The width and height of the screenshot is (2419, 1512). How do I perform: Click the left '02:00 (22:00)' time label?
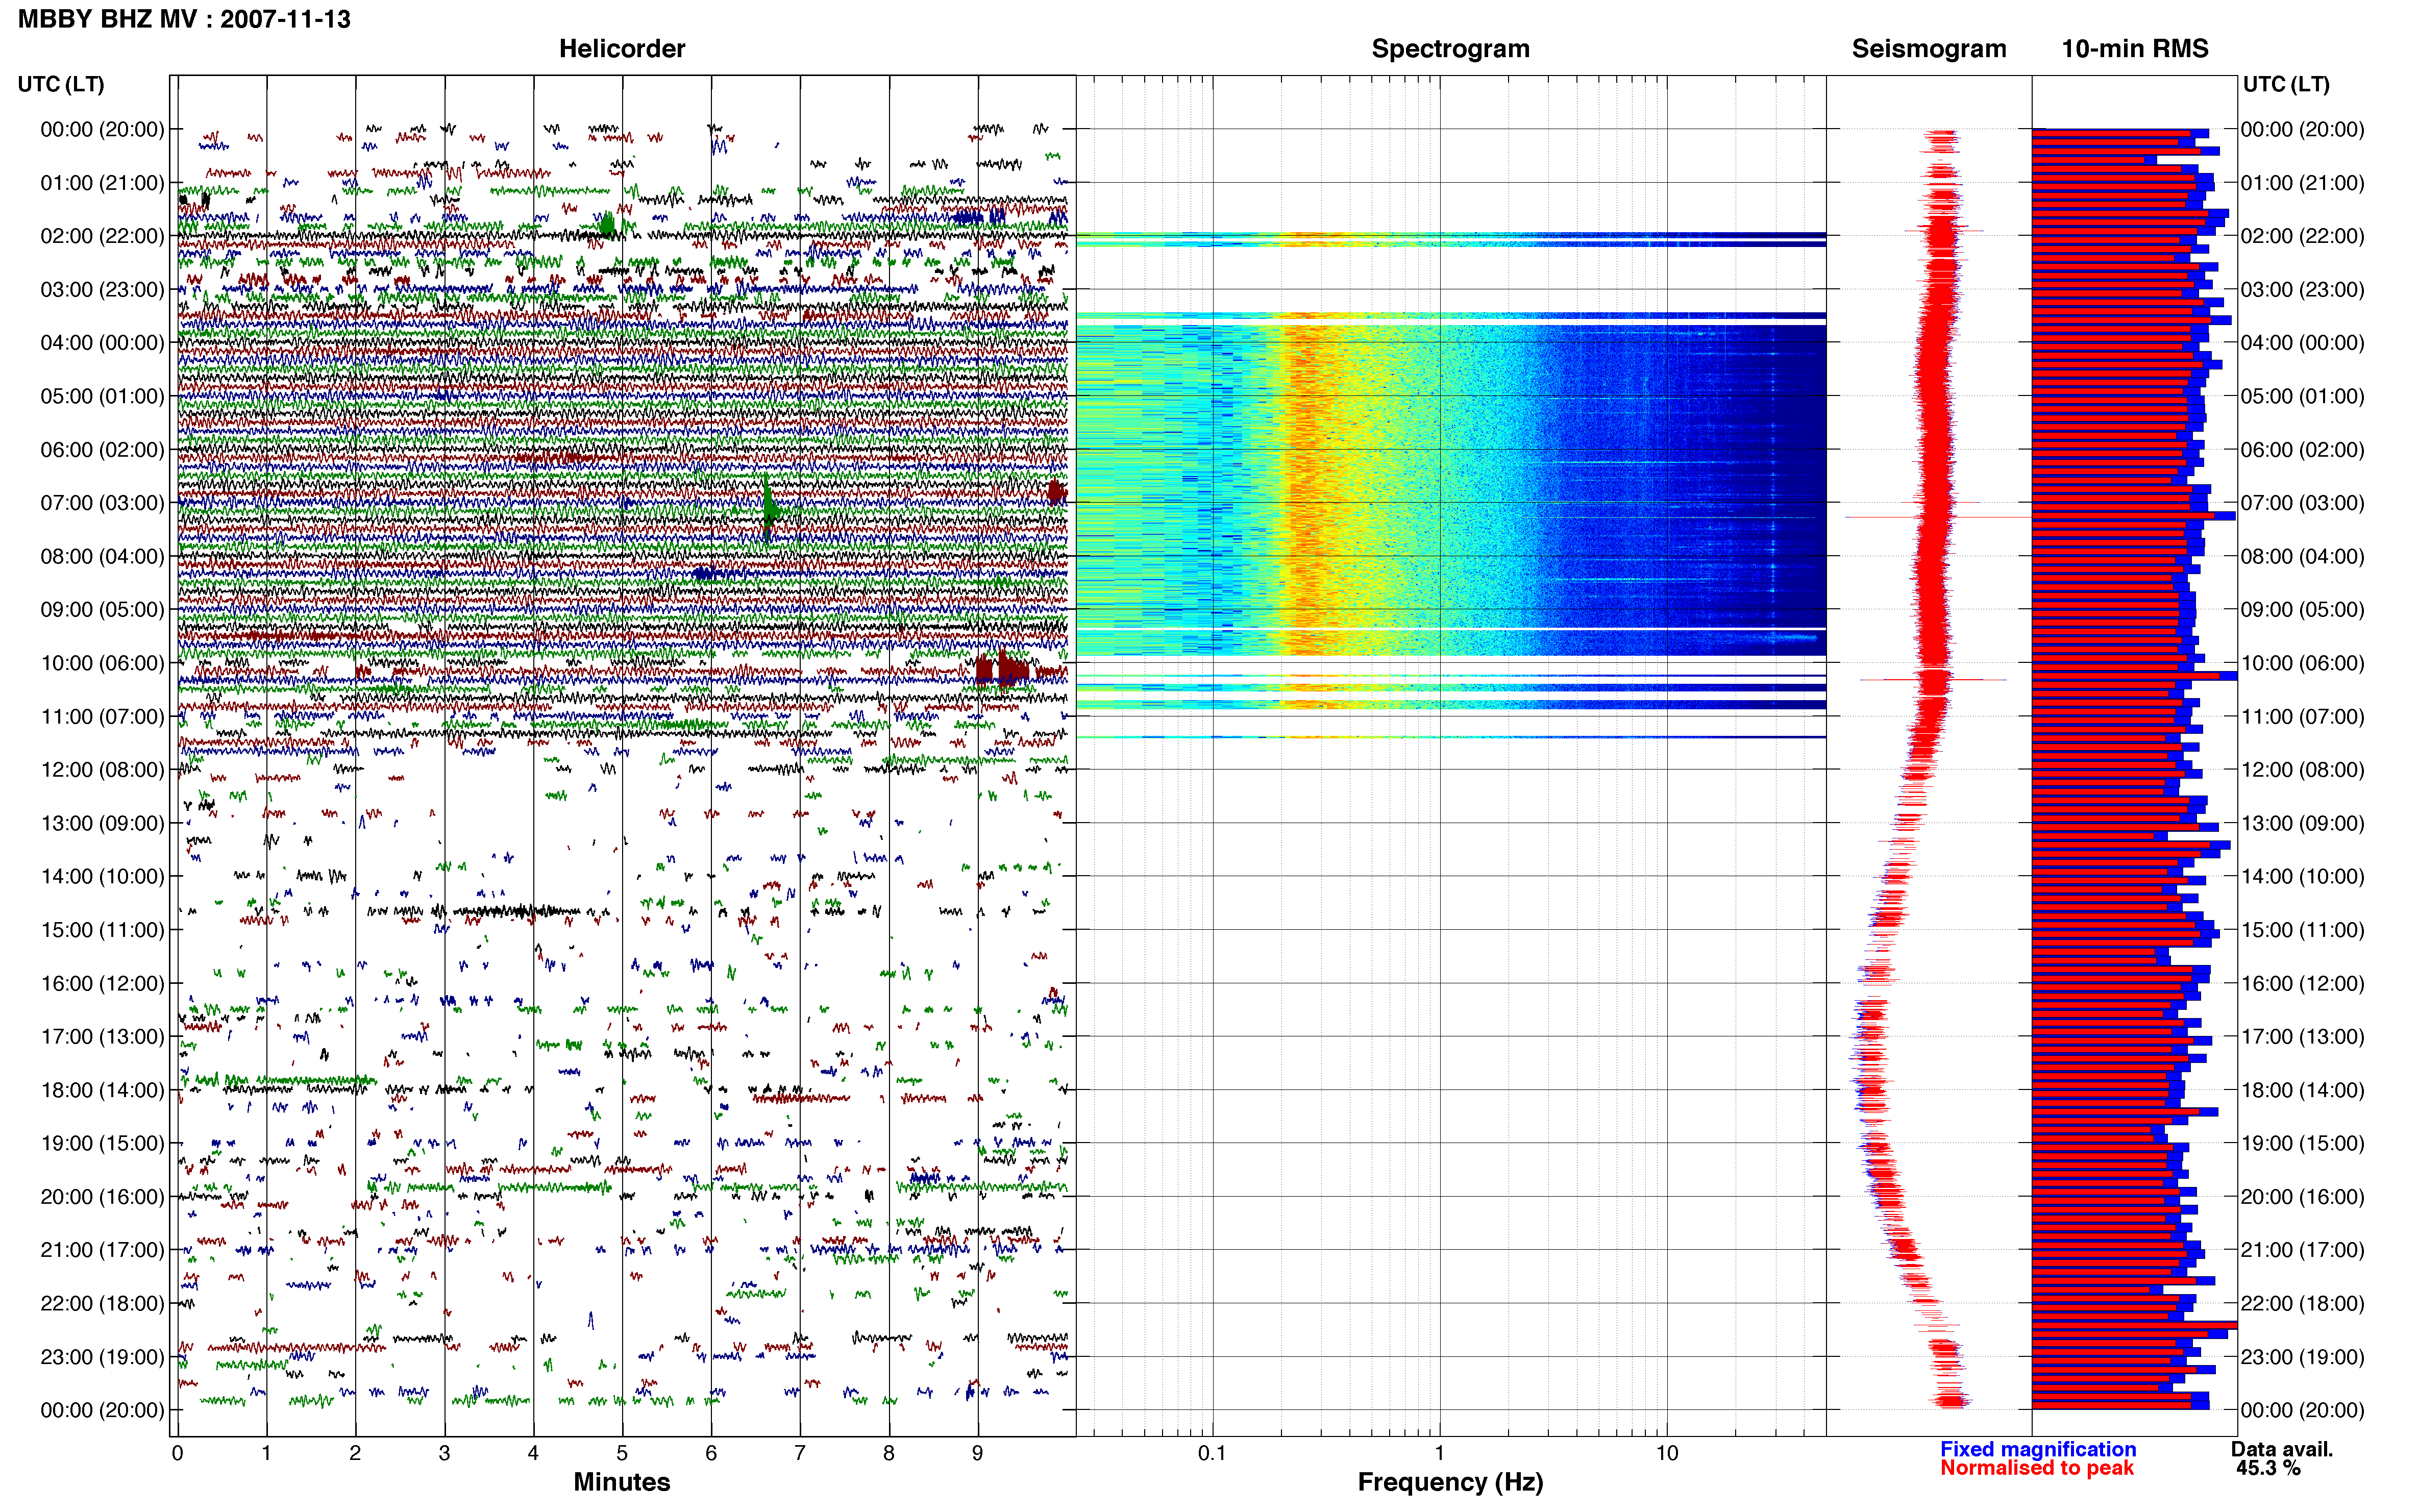pyautogui.click(x=102, y=236)
